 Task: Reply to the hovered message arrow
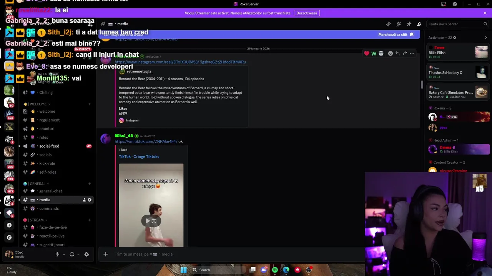[397, 53]
